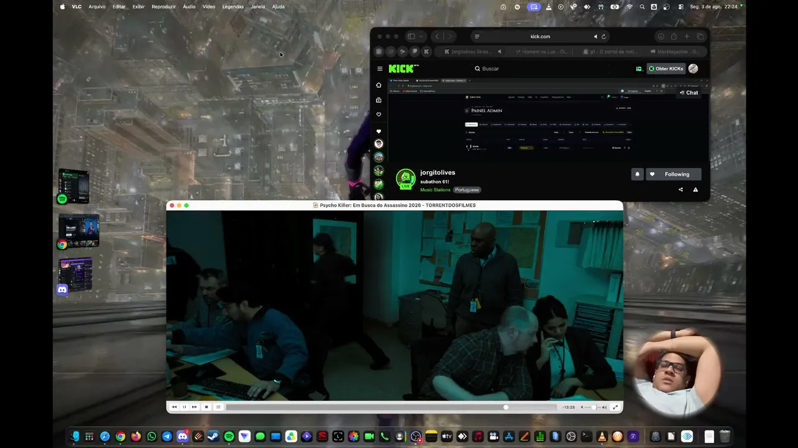This screenshot has width=798, height=448.
Task: Open the Apple menu
Action: click(x=62, y=7)
